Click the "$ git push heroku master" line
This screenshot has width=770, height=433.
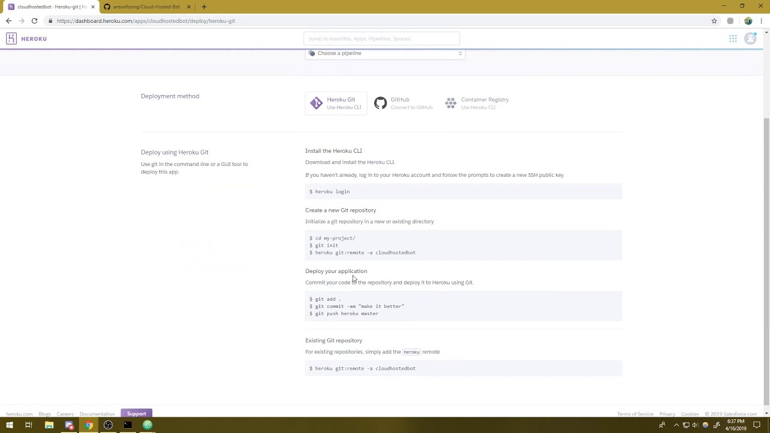coord(344,313)
